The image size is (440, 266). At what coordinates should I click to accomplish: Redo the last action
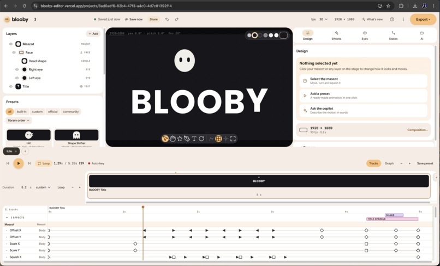pos(176,19)
